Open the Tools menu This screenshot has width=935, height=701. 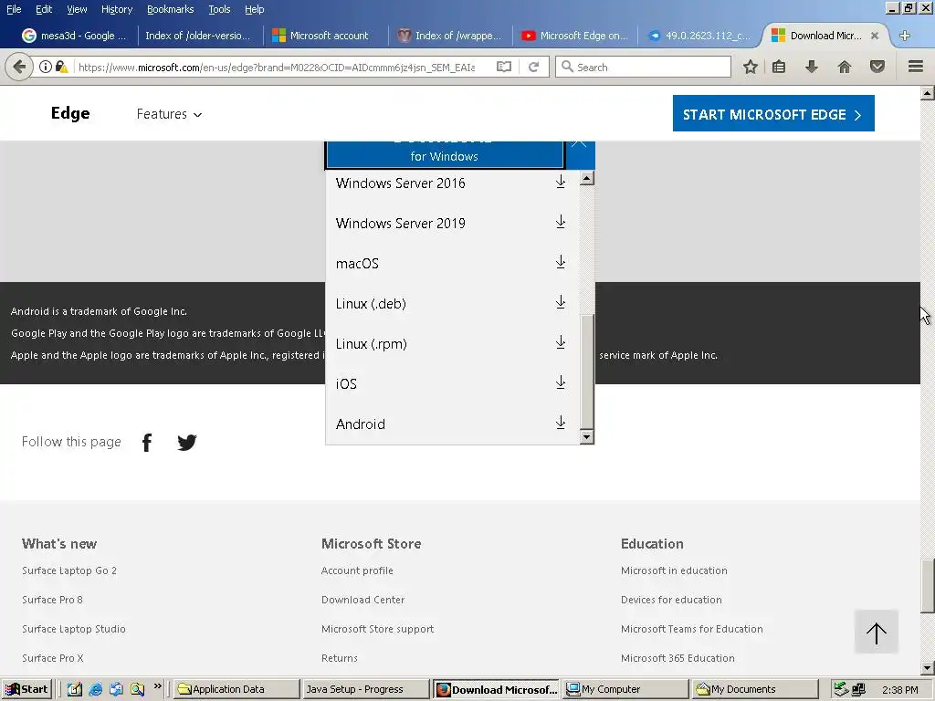(219, 9)
